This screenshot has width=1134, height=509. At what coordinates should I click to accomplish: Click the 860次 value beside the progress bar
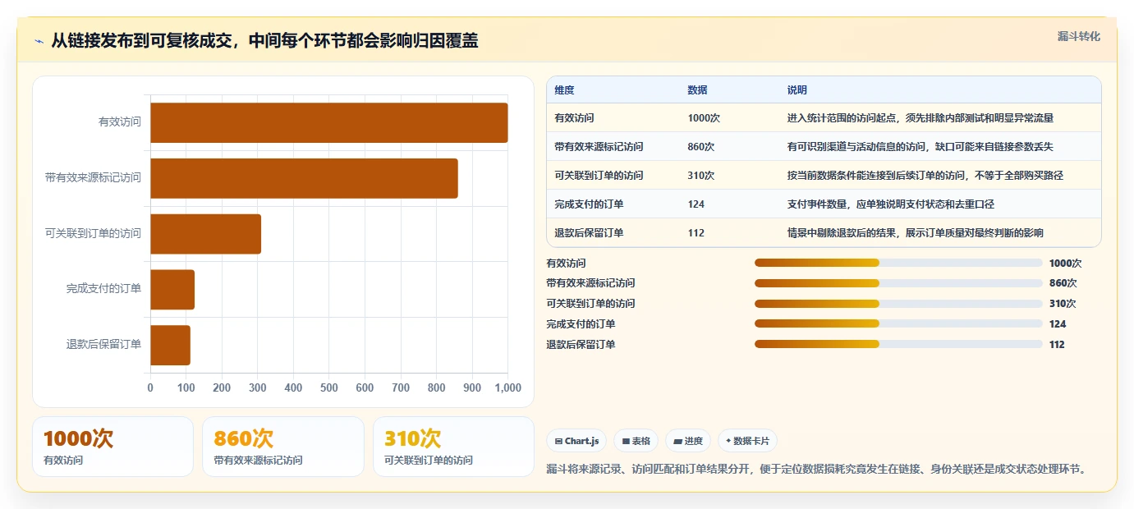point(1063,283)
